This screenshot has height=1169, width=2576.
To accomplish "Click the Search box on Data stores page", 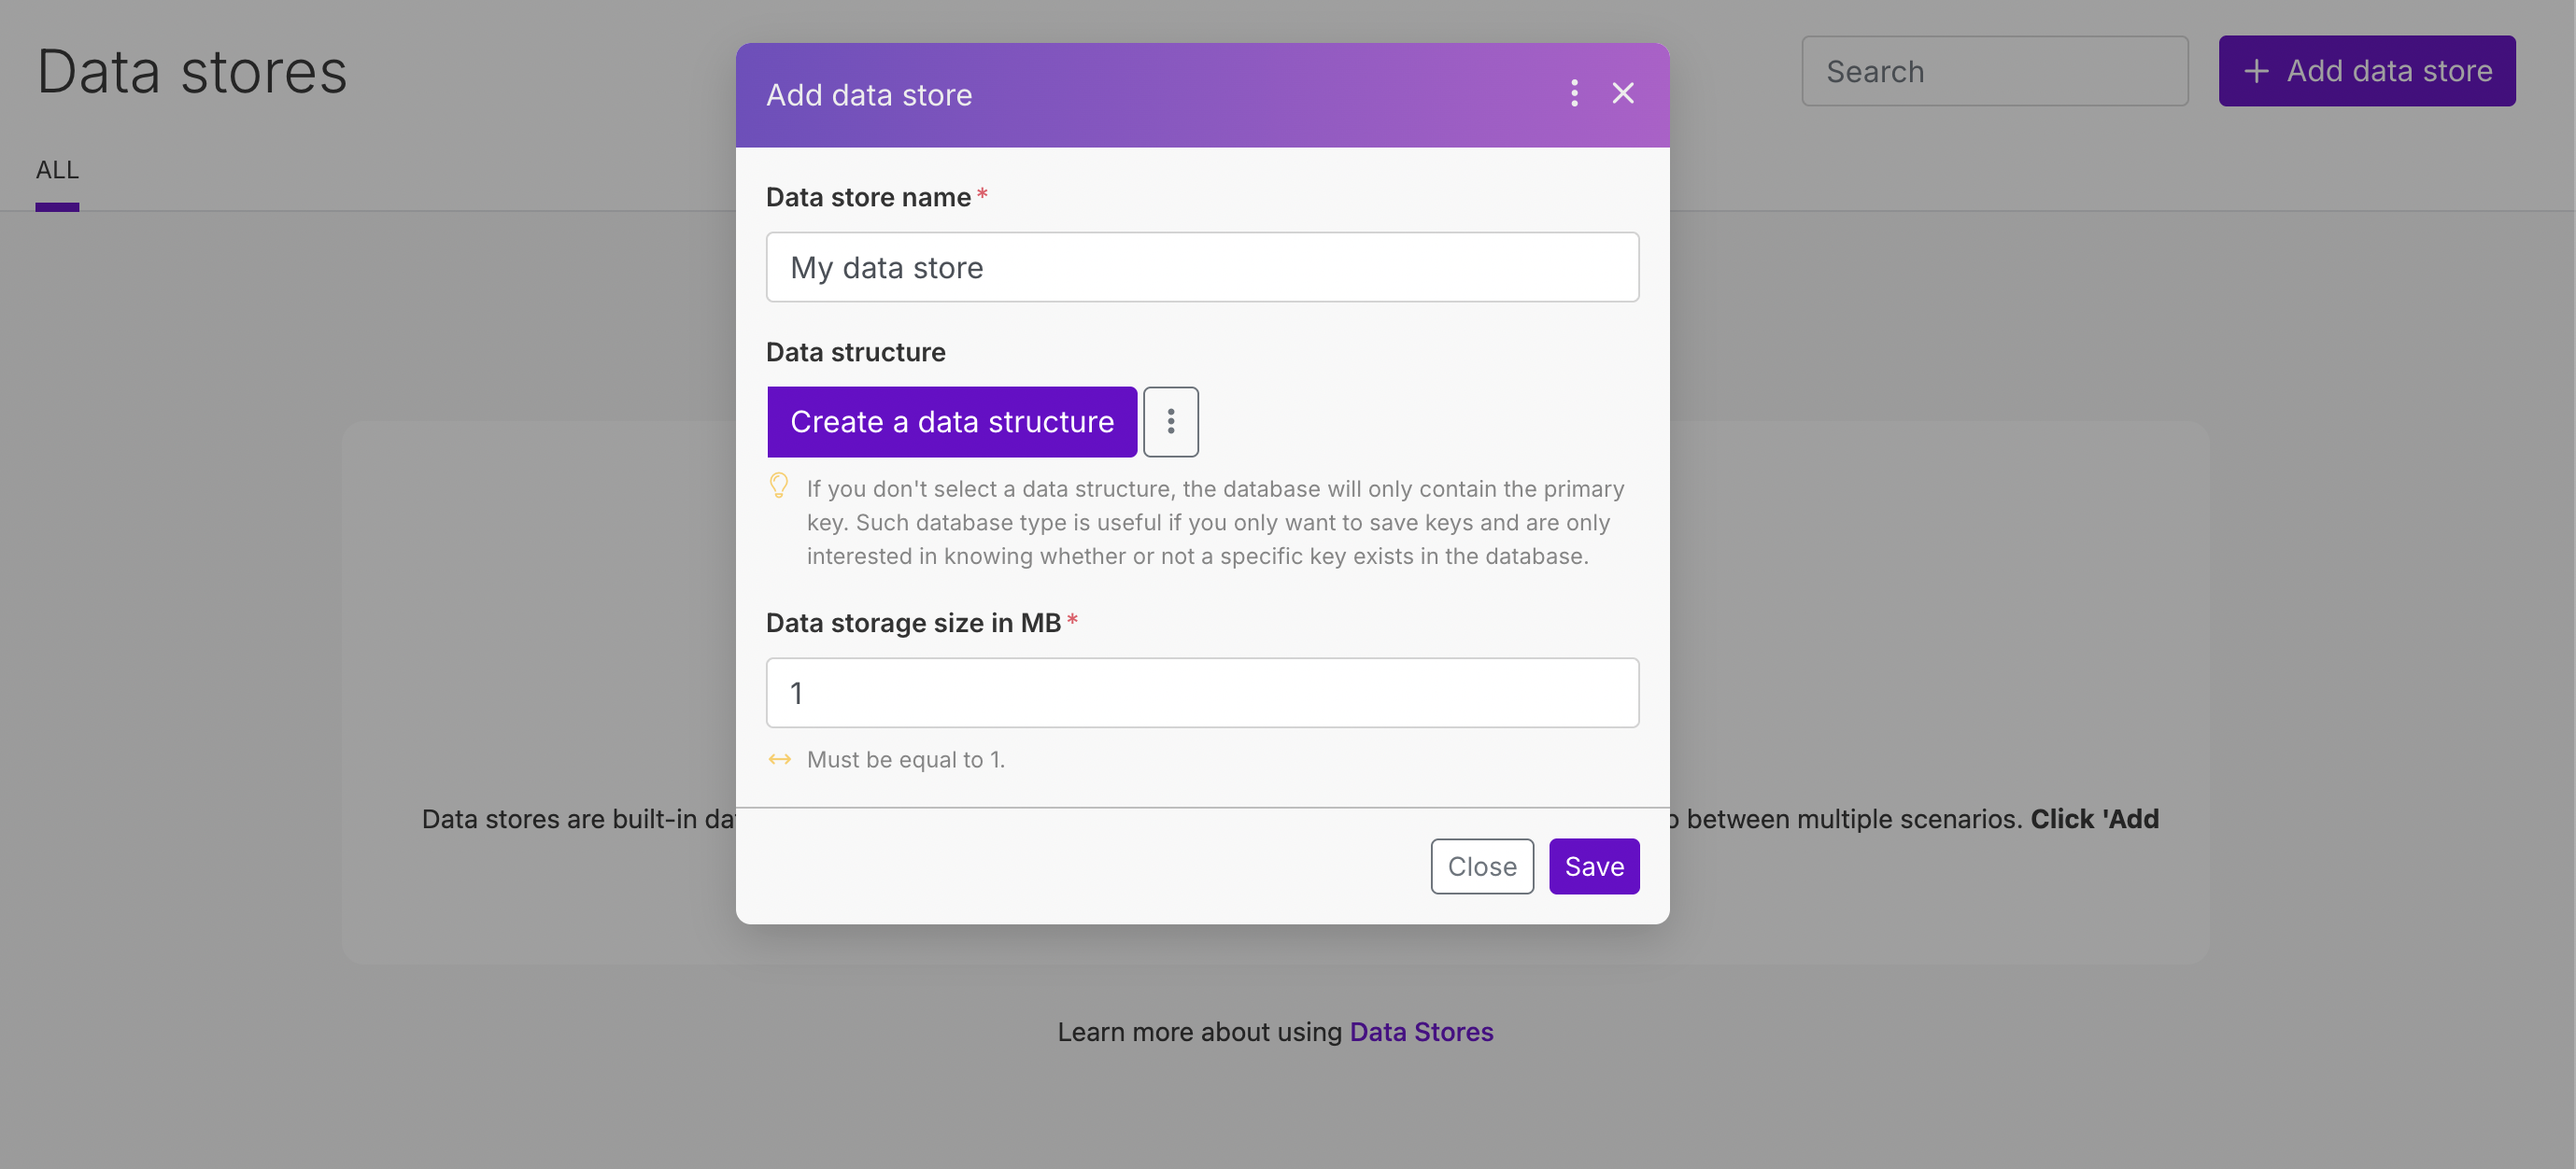I will 1994,71.
